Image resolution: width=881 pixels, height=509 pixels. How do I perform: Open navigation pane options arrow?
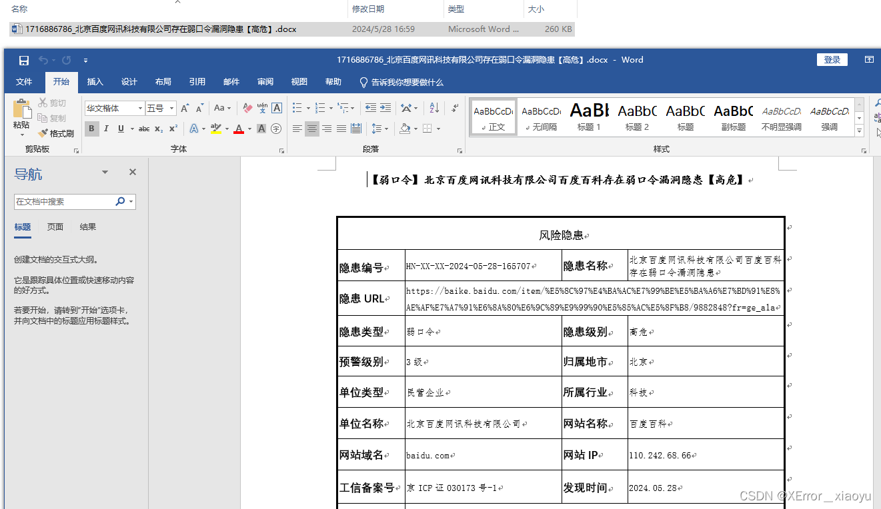[x=105, y=173]
